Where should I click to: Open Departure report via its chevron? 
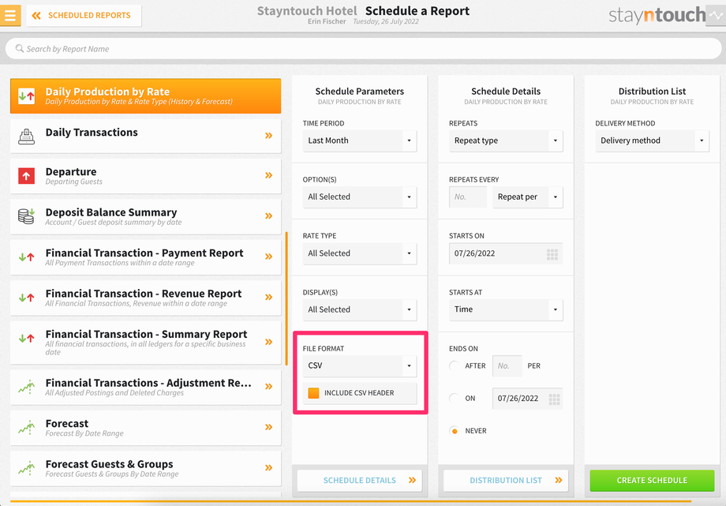click(268, 175)
